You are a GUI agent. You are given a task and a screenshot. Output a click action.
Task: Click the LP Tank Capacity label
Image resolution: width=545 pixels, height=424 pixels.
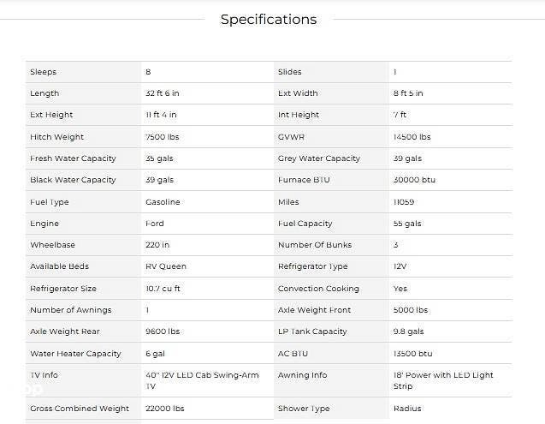(x=312, y=331)
